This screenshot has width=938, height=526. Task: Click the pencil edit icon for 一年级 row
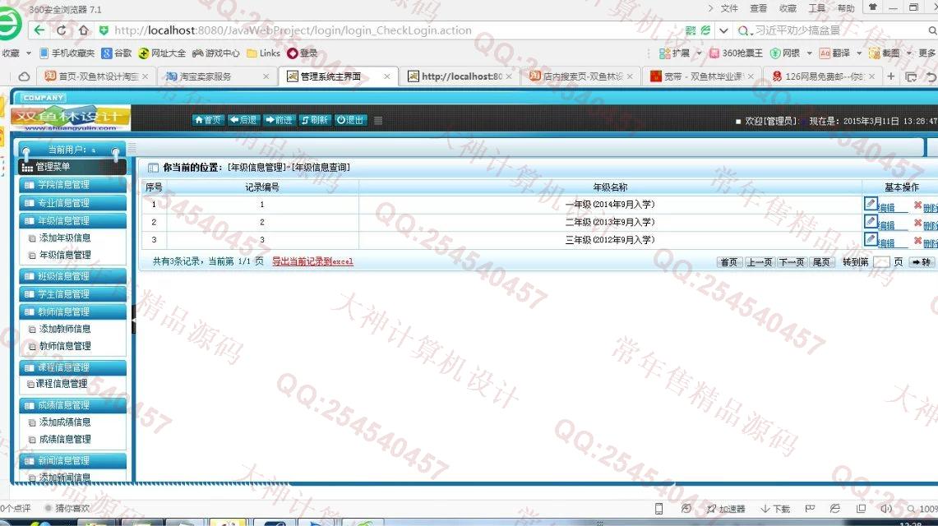[871, 205]
